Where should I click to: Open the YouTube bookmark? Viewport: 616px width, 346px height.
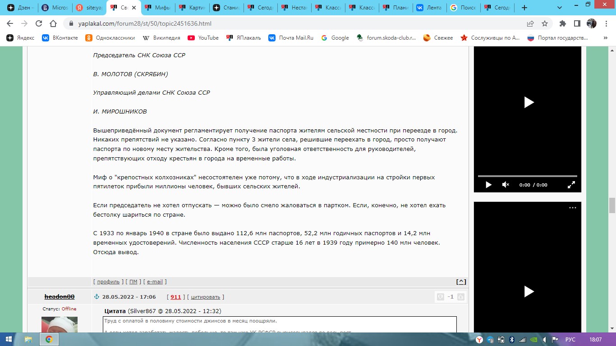pyautogui.click(x=203, y=38)
